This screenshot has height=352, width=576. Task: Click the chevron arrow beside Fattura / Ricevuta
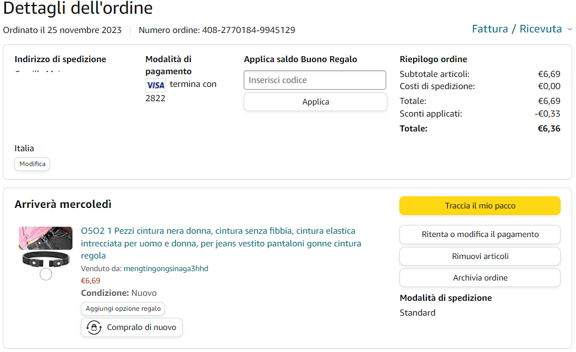569,29
